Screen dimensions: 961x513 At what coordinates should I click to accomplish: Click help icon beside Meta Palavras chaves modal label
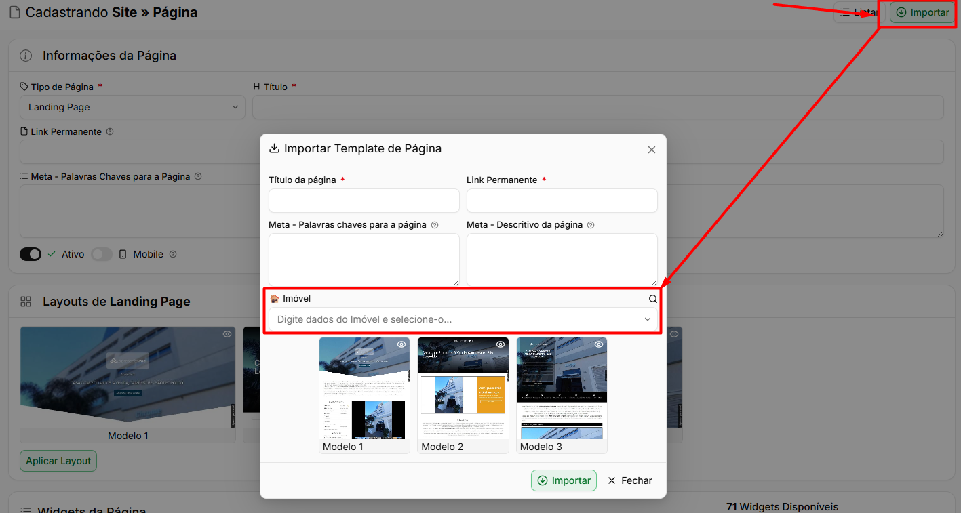coord(435,225)
